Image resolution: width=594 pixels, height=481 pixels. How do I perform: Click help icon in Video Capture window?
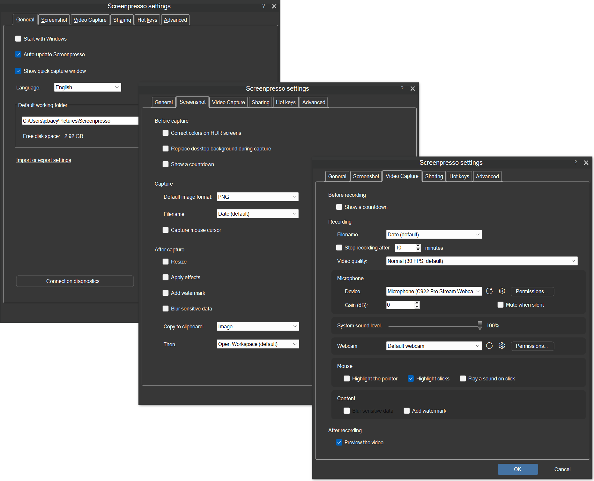coord(575,162)
